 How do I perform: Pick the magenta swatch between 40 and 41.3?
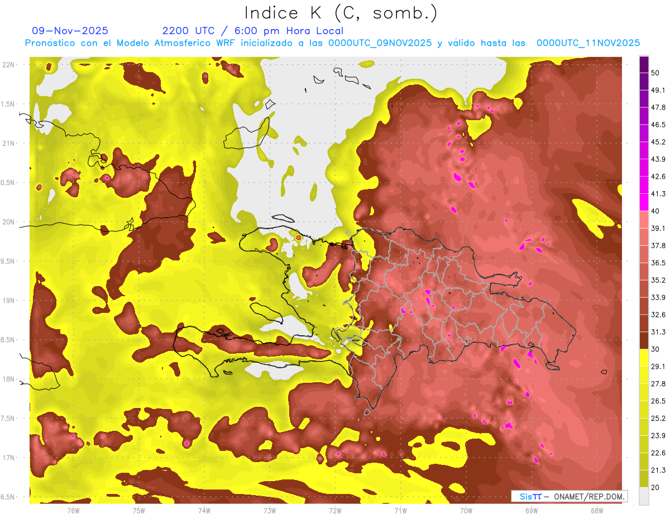[x=644, y=202]
